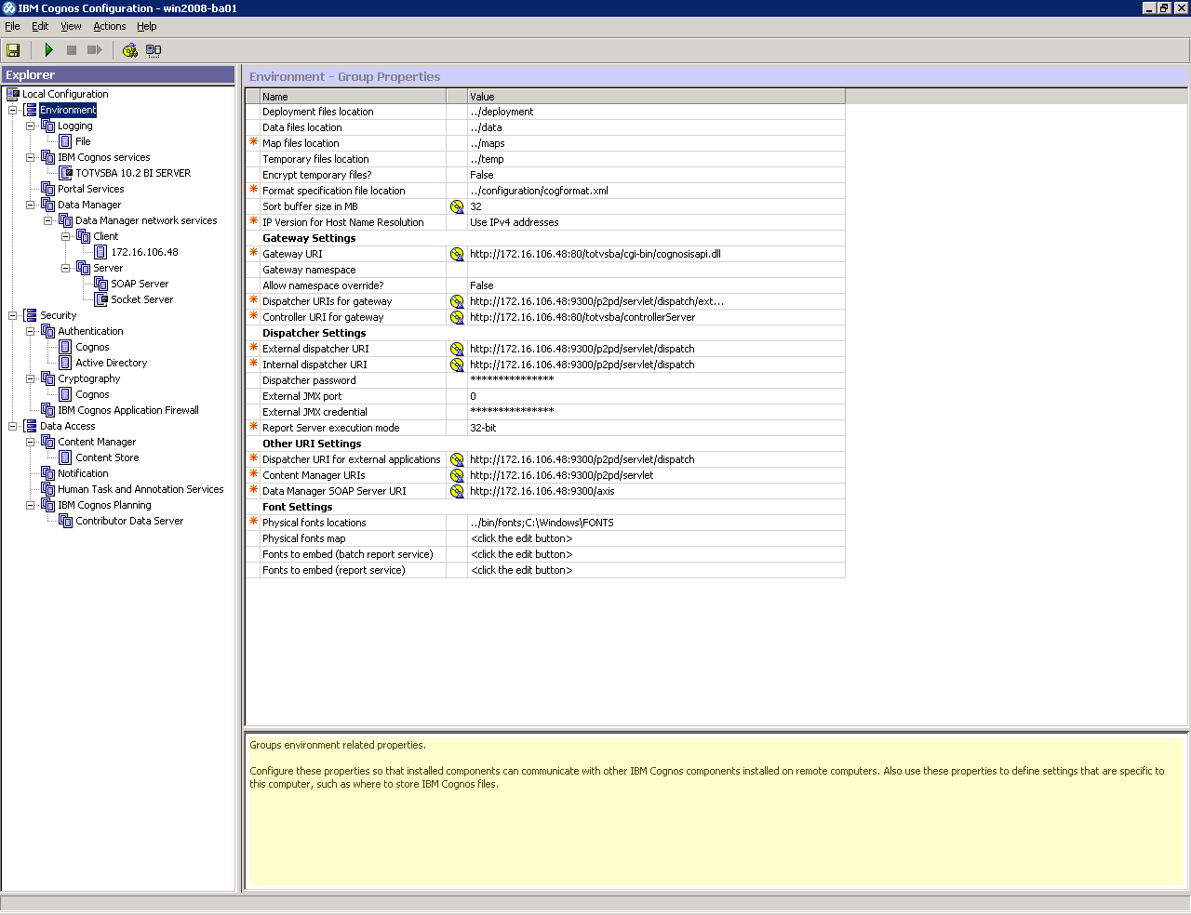Collapse the Logging tree node
This screenshot has width=1191, height=915.
click(x=31, y=126)
